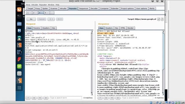Open the User options tab

coord(142,8)
